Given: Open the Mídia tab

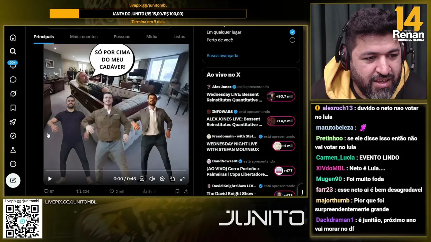Looking at the screenshot, I should coord(152,37).
